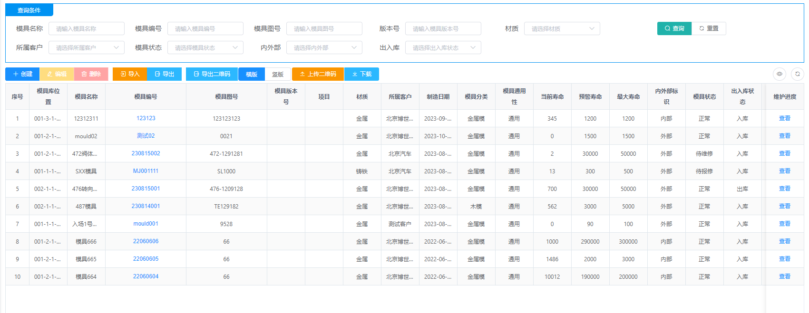Click the 导入 (import) button
The width and height of the screenshot is (809, 313).
click(130, 74)
